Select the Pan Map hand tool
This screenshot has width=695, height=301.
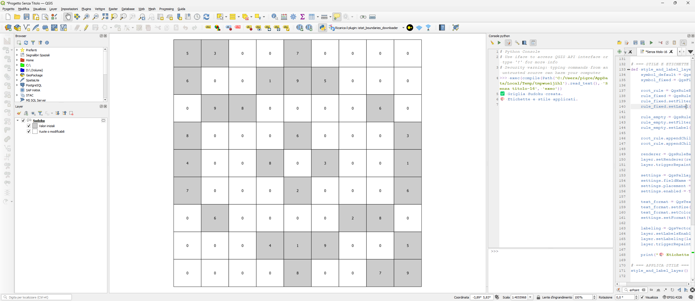click(x=68, y=17)
